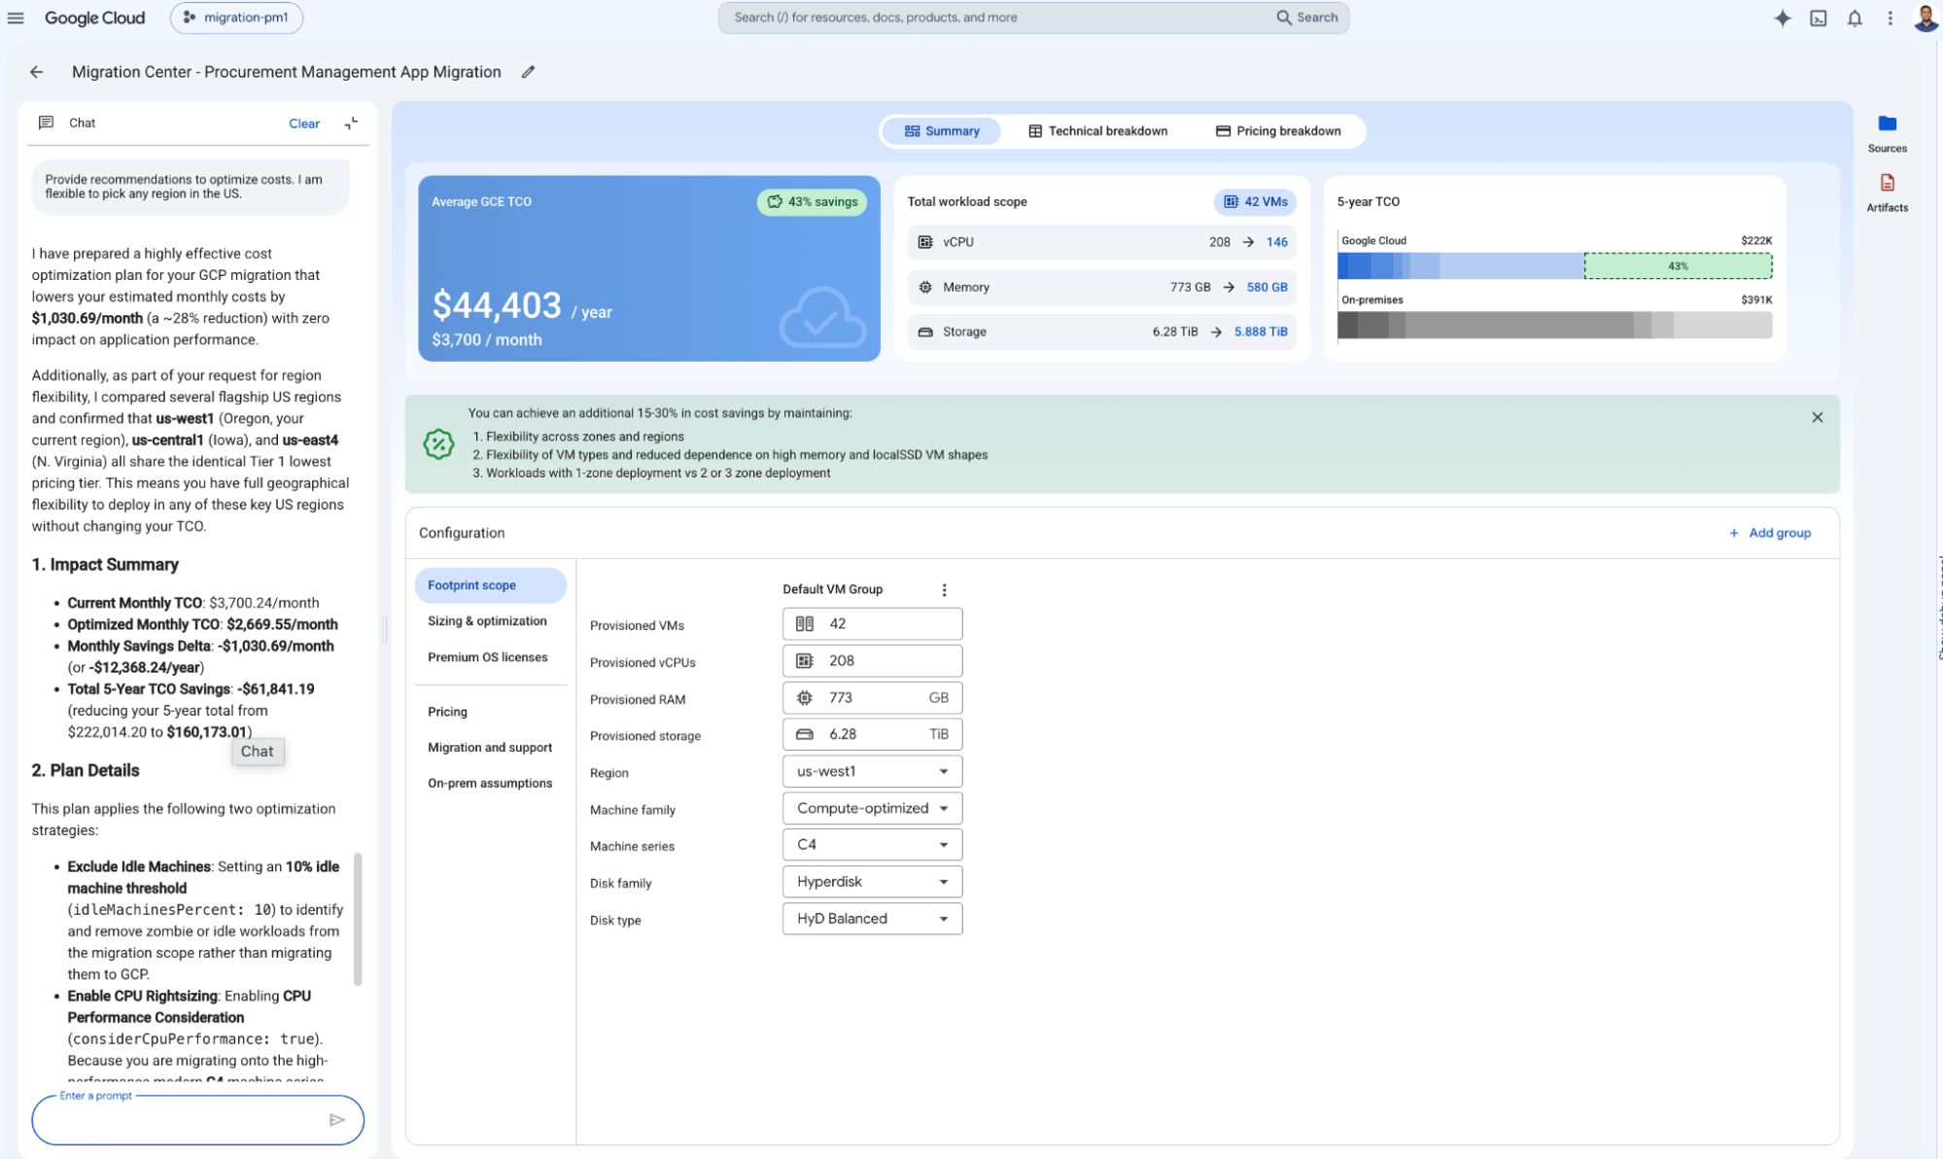
Task: Open the Region dropdown us-west1
Action: click(x=872, y=772)
